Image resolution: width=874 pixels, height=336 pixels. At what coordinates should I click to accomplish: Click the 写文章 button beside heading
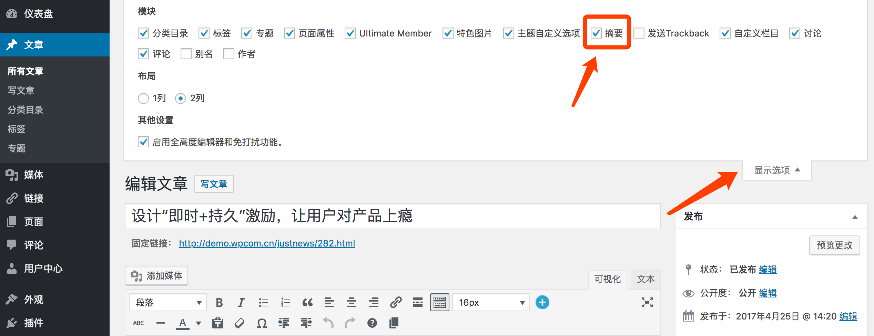coord(214,184)
